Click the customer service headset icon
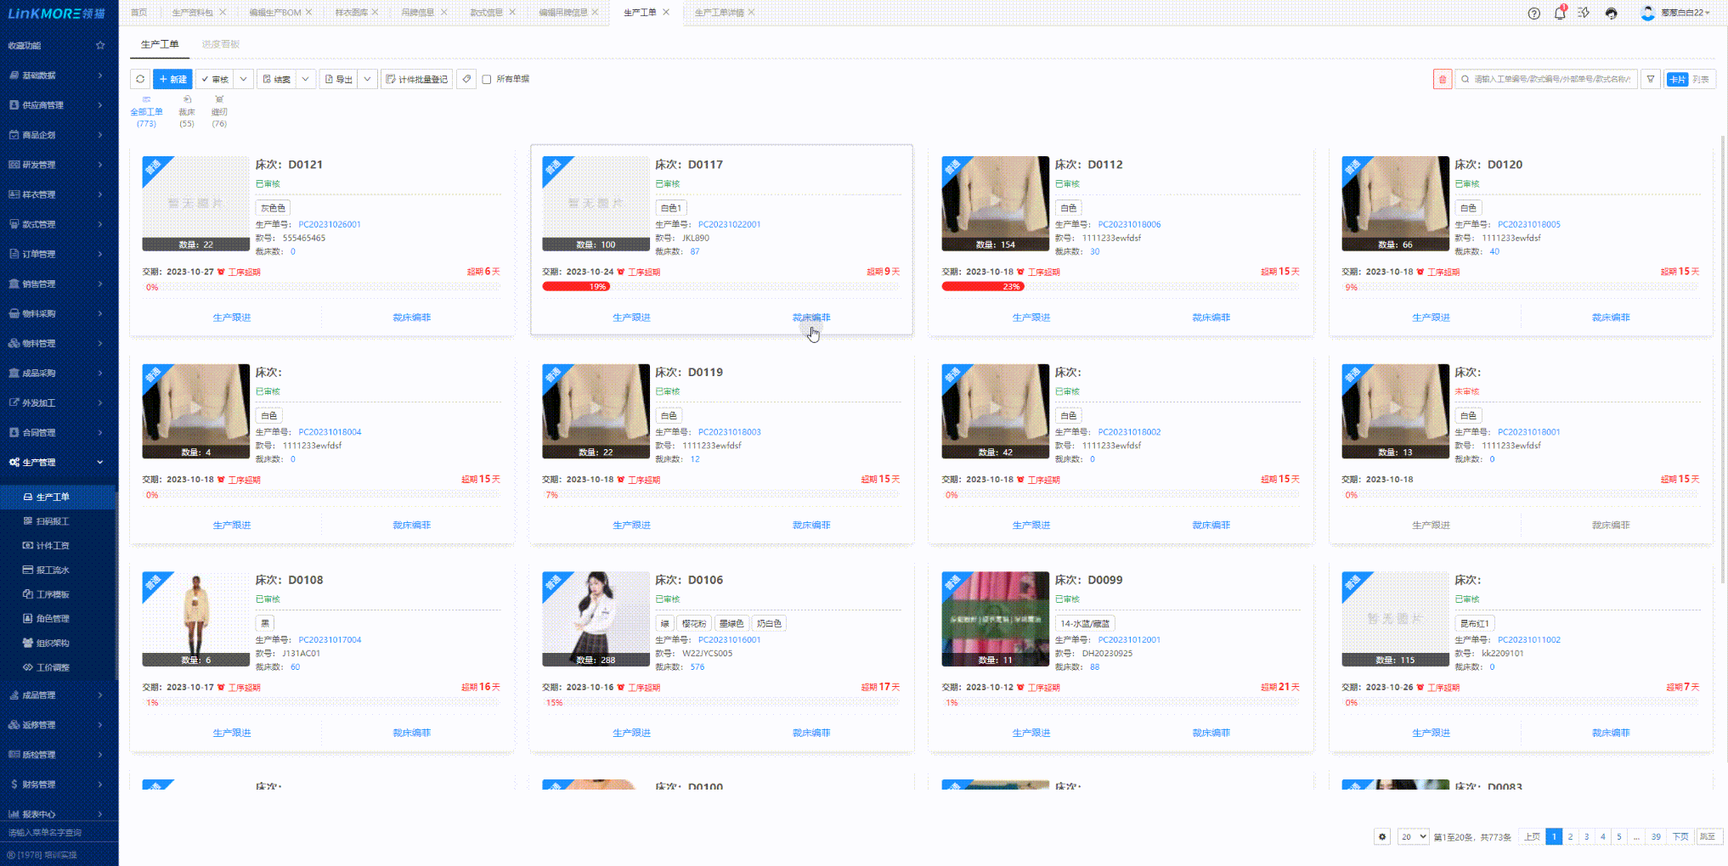 pos(1611,13)
